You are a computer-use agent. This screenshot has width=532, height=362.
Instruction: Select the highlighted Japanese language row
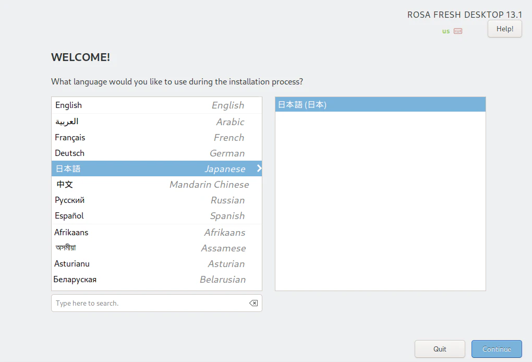pyautogui.click(x=156, y=168)
